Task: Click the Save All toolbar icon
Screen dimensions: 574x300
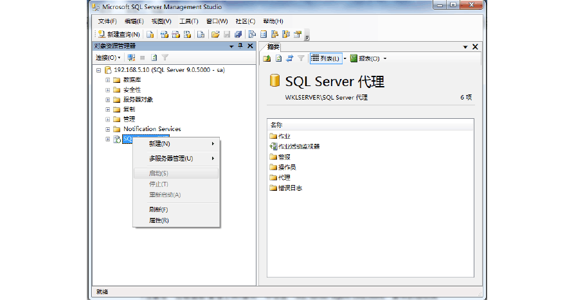Action: (238, 35)
